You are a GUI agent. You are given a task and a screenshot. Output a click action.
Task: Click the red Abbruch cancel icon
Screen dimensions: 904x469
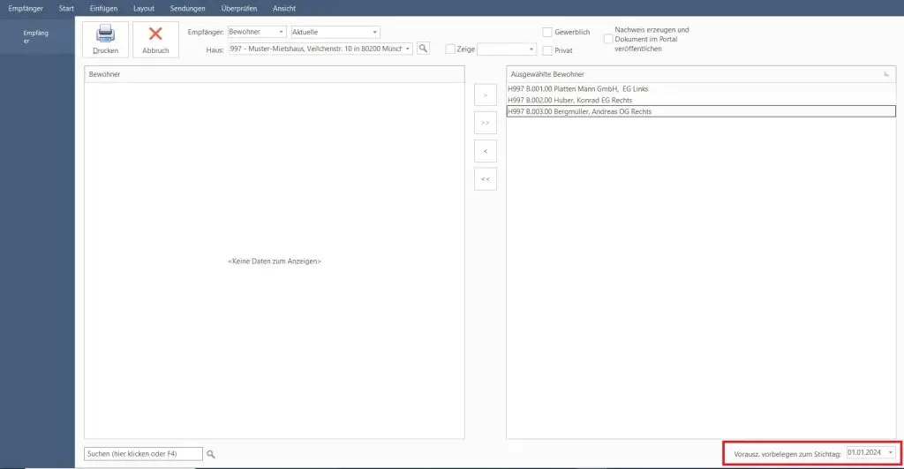pyautogui.click(x=155, y=34)
